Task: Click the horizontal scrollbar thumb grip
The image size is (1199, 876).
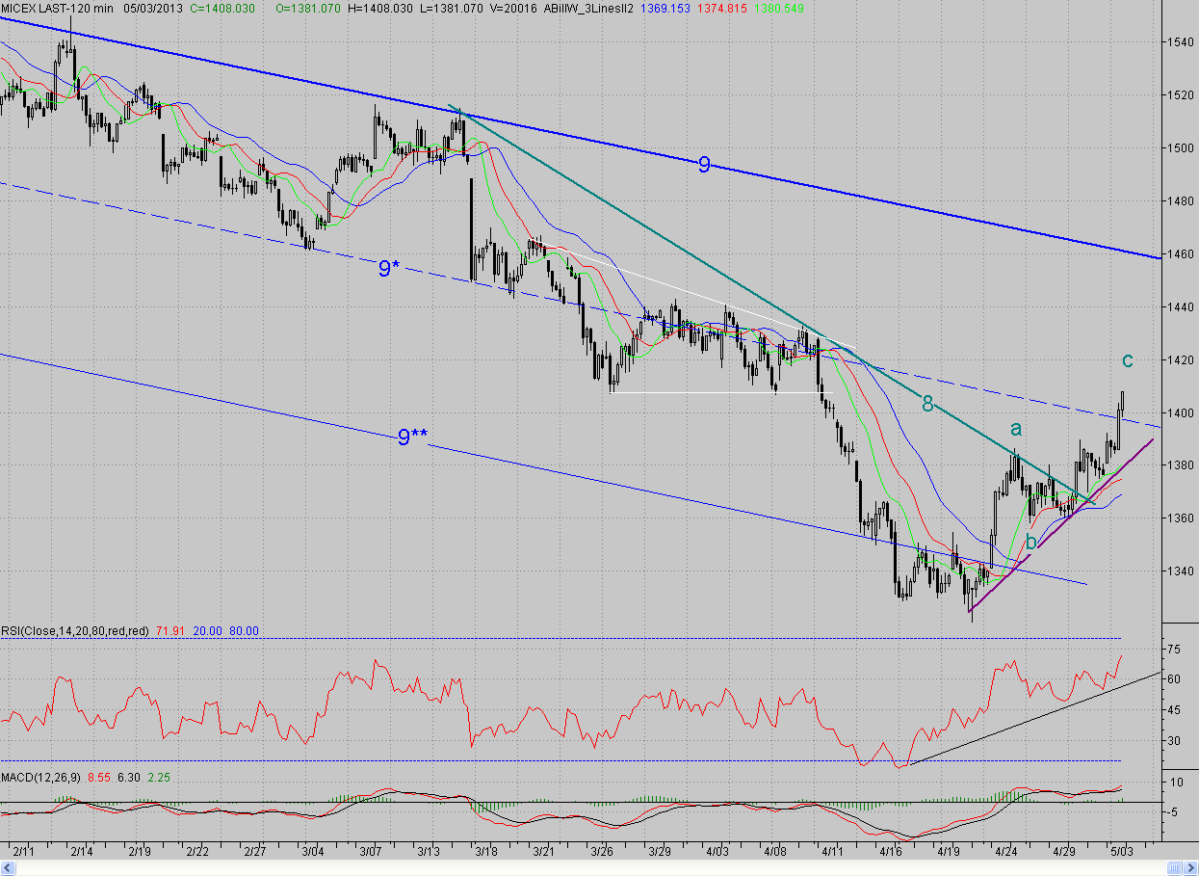Action: [1175, 869]
